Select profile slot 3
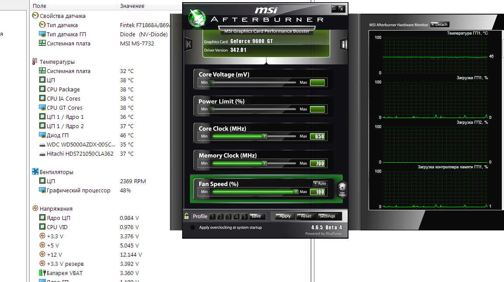Viewport: 504px width, 282px height. click(x=228, y=216)
